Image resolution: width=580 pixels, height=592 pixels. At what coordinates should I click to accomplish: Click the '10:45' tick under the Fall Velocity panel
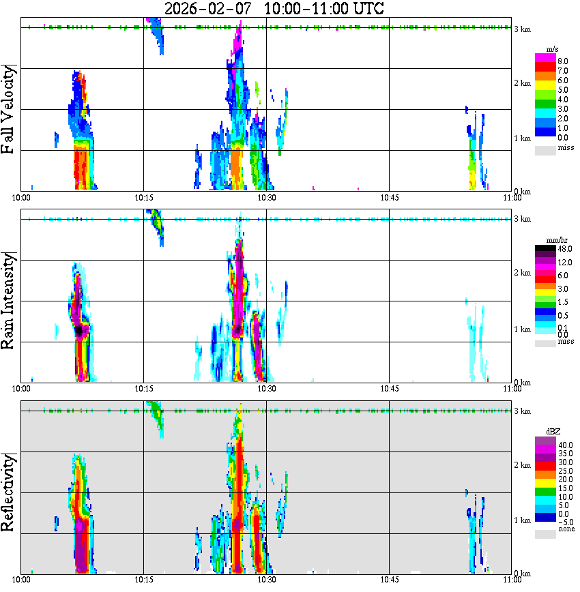(x=389, y=198)
